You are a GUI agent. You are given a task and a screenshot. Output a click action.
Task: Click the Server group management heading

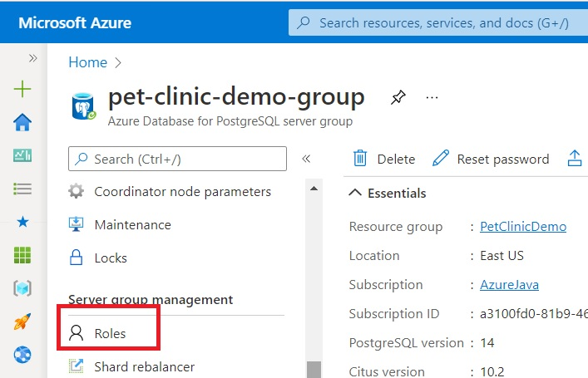(151, 300)
